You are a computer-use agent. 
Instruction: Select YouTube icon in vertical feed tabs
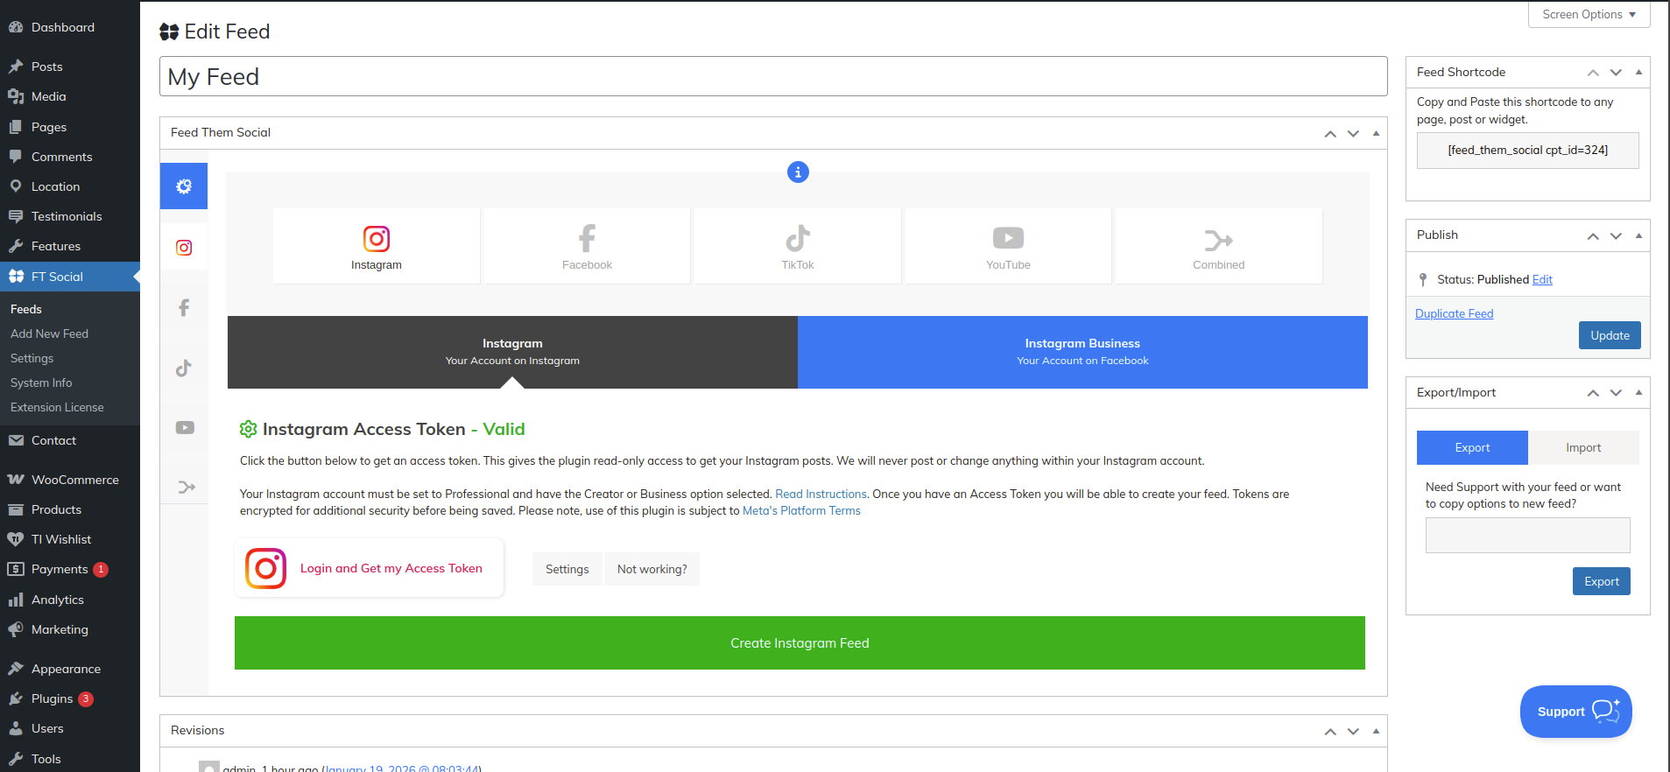184,427
